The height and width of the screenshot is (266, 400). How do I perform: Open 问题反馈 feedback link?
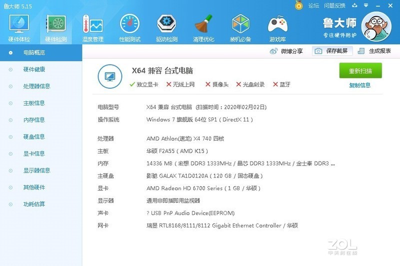[x=334, y=5]
